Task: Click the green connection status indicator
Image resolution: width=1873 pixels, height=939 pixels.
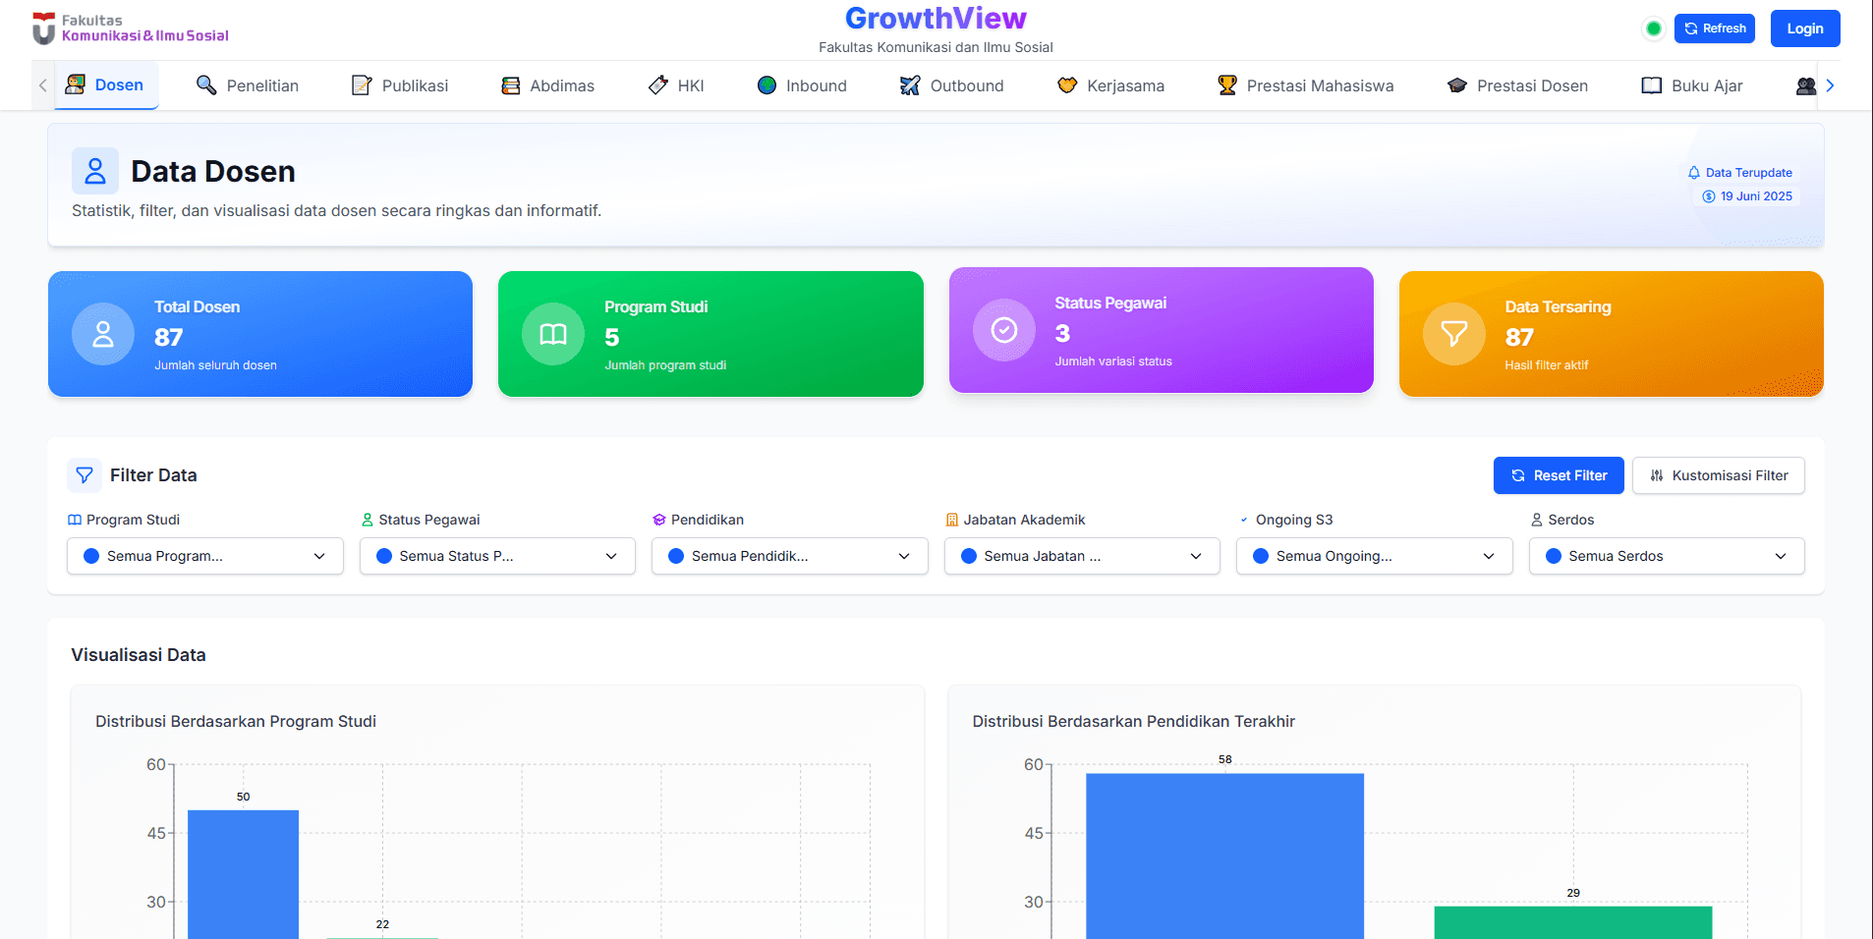Action: tap(1654, 28)
